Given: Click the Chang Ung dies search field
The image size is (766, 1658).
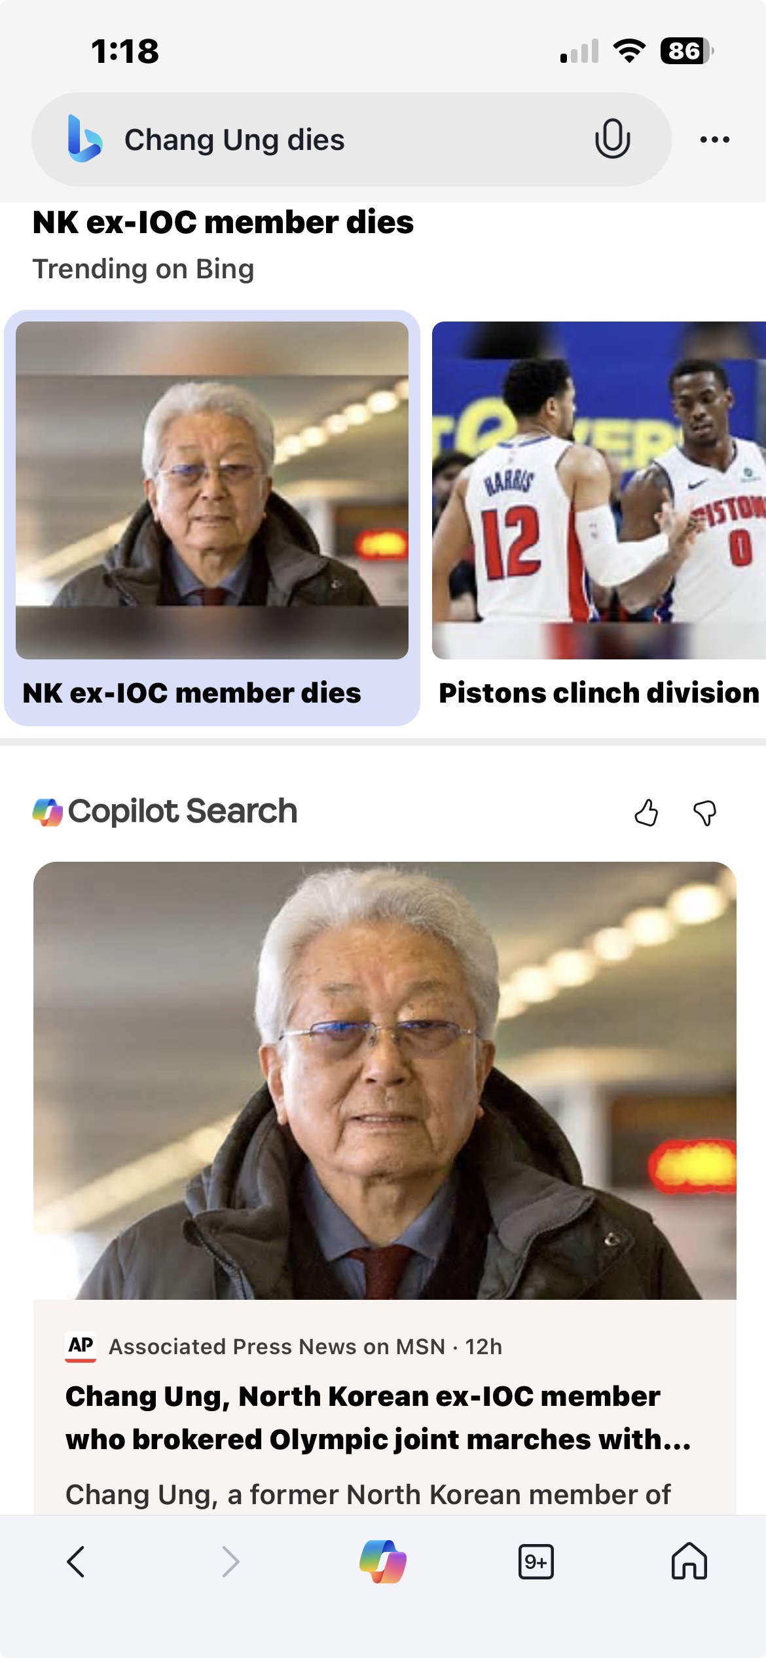Looking at the screenshot, I should (351, 139).
